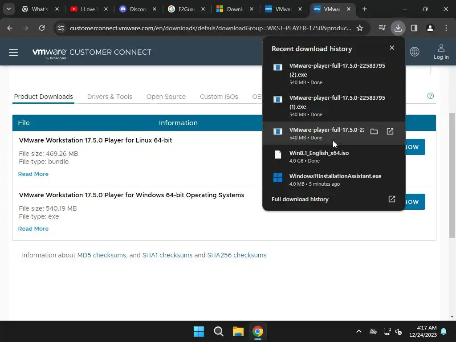The image size is (456, 342).
Task: View site information icon in address bar
Action: click(x=61, y=28)
